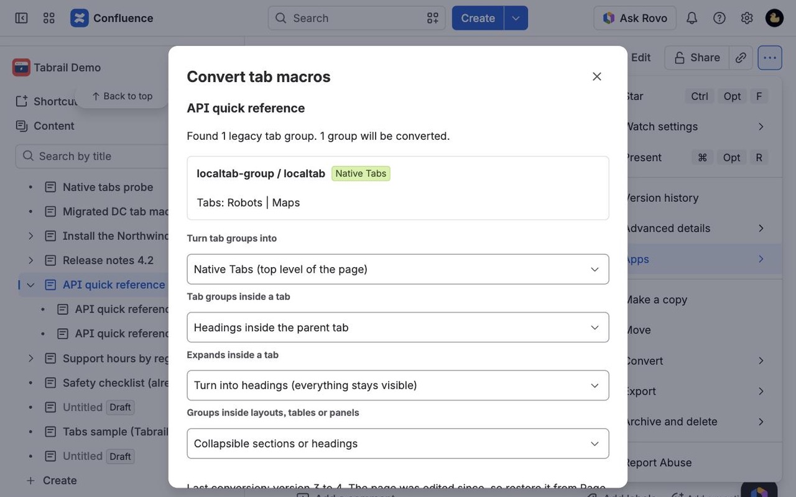Click the Create plus icon in sidebar

tap(30, 480)
